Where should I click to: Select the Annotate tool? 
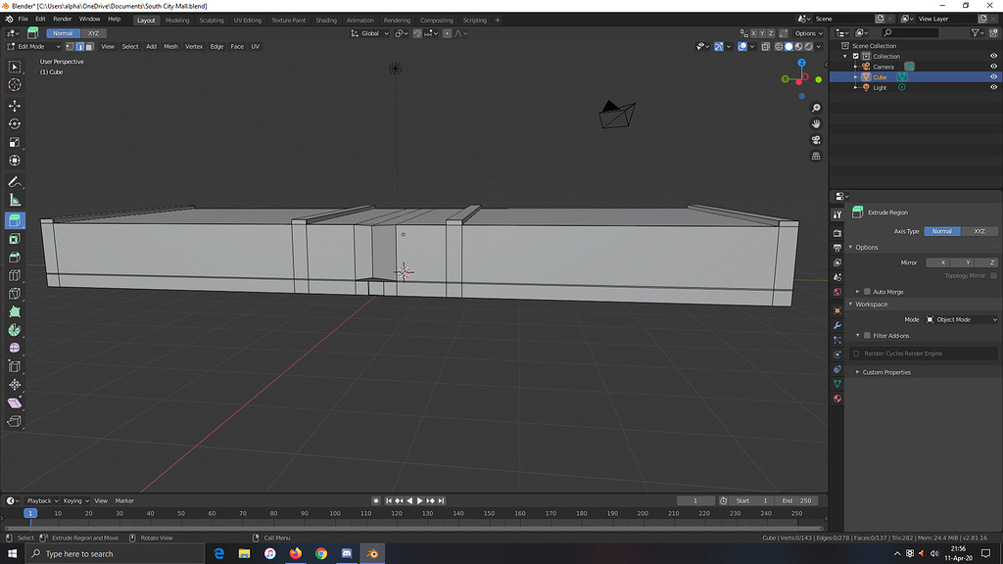click(14, 181)
